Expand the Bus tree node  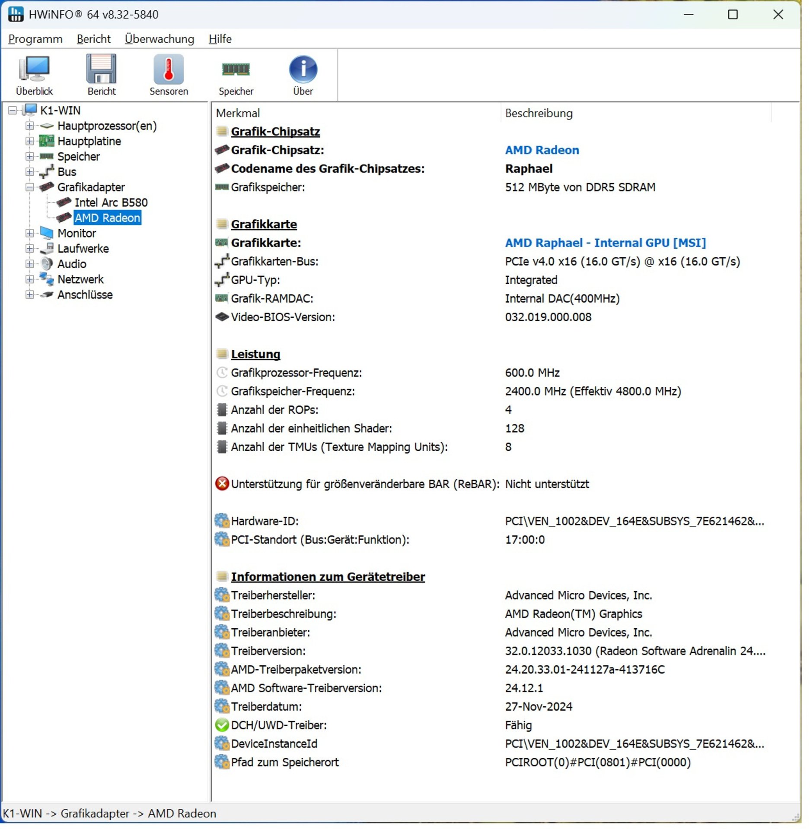30,172
